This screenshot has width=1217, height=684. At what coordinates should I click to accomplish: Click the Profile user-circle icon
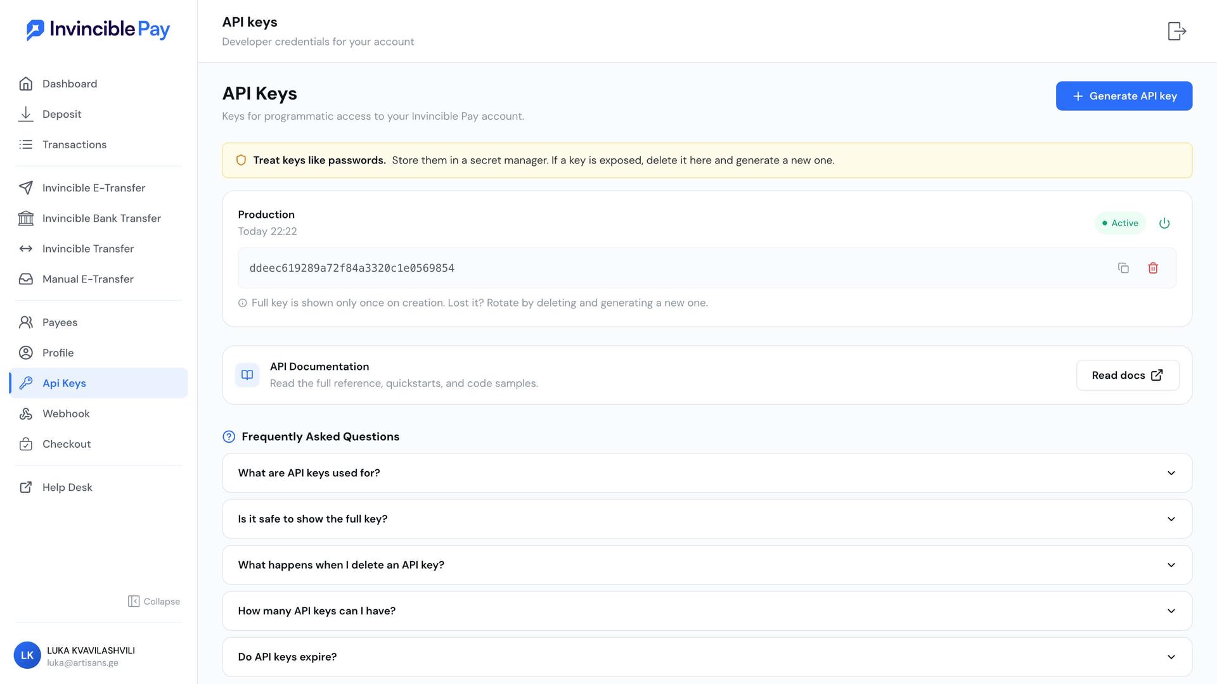point(26,352)
